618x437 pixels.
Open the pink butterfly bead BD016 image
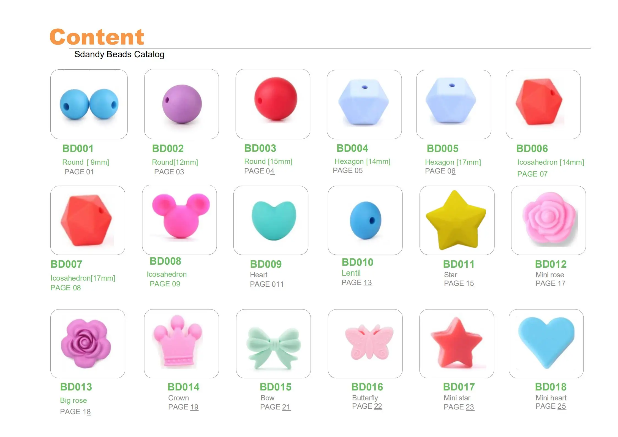coord(365,344)
